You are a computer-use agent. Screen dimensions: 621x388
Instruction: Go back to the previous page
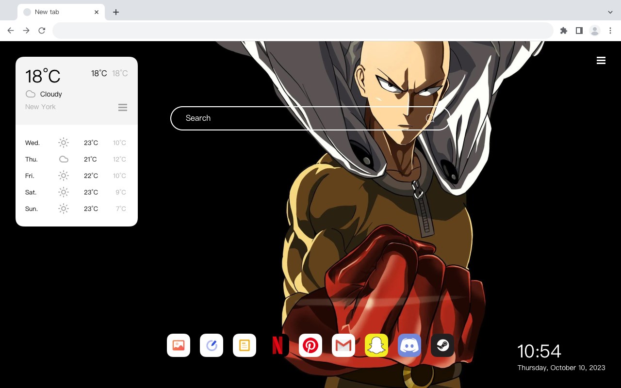[x=11, y=31]
